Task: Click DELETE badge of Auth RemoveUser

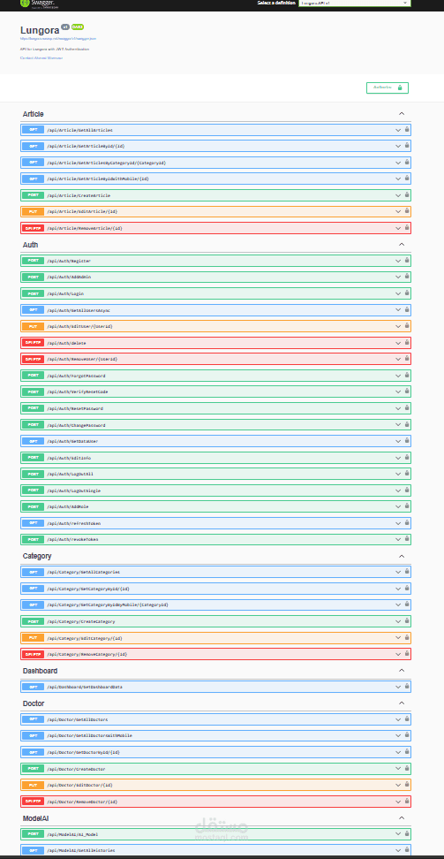Action: (x=33, y=359)
